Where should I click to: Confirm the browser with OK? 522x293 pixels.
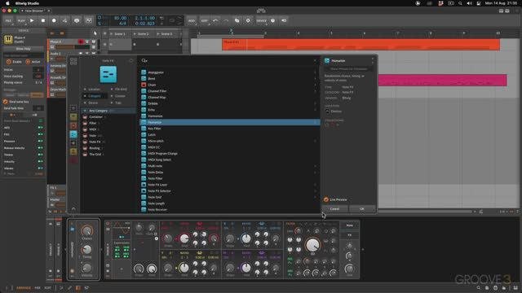[362, 209]
